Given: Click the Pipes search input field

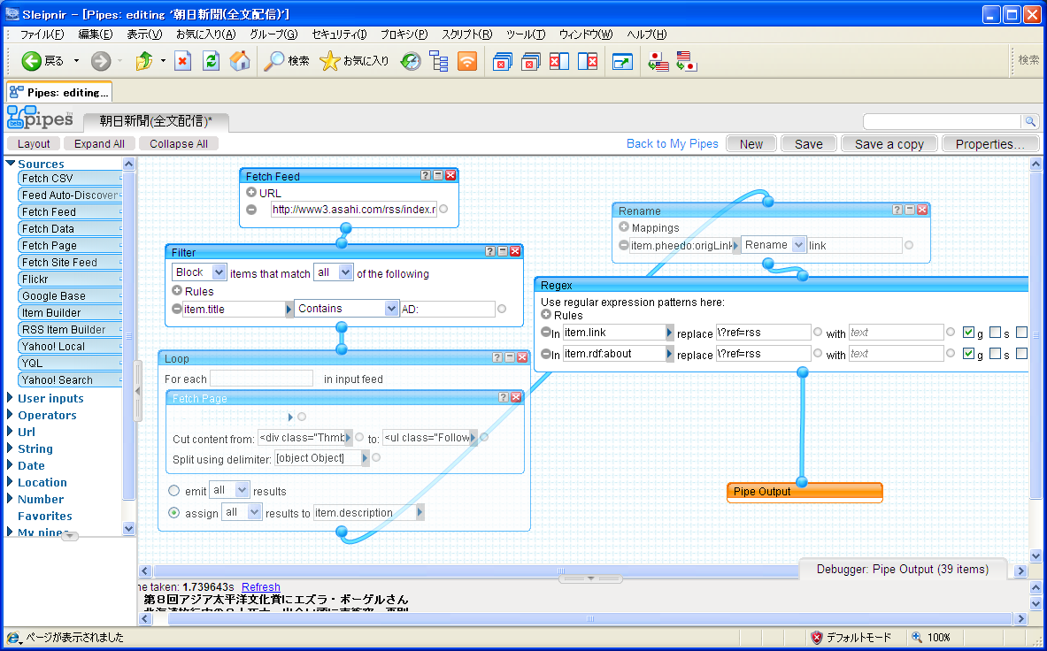Looking at the screenshot, I should click(x=942, y=121).
